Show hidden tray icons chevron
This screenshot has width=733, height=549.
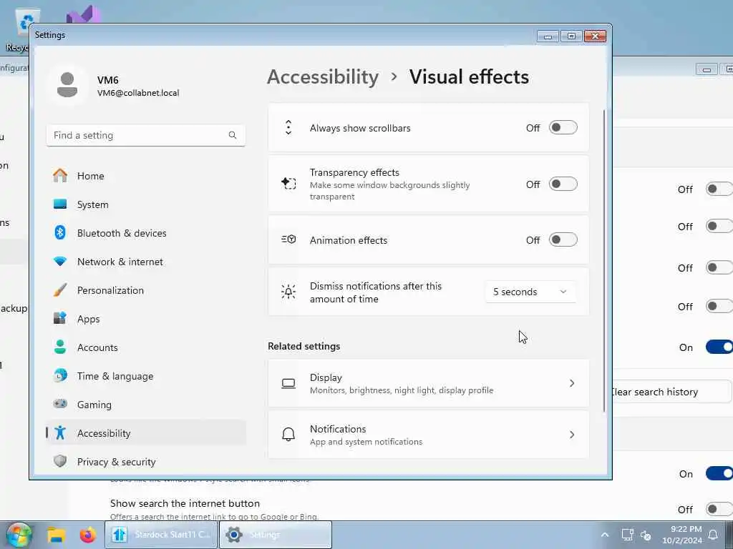(x=604, y=535)
